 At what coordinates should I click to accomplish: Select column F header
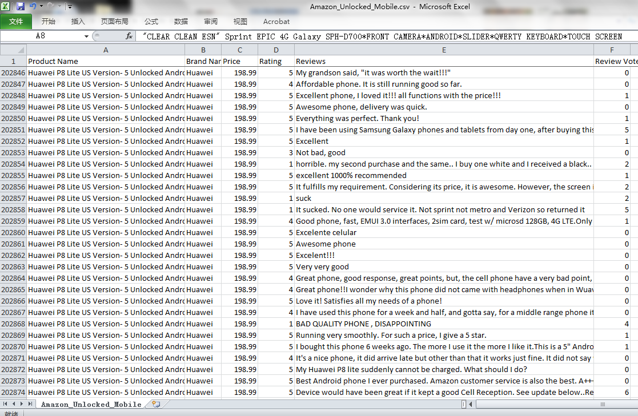point(612,50)
